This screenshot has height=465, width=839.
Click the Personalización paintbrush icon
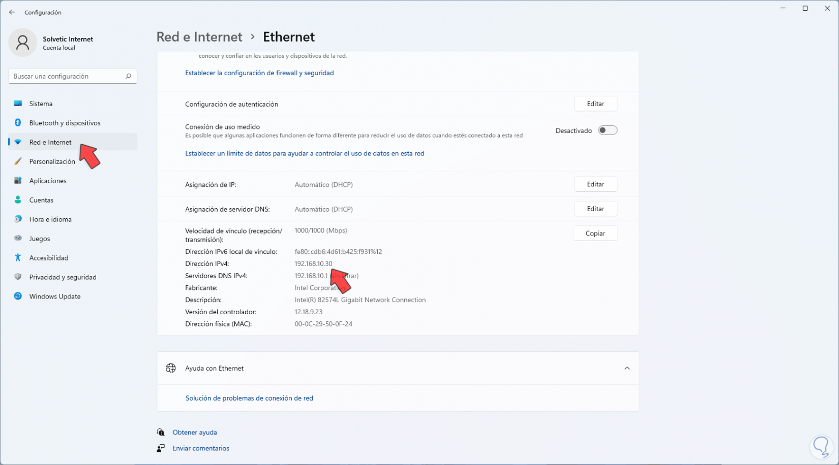click(x=18, y=161)
